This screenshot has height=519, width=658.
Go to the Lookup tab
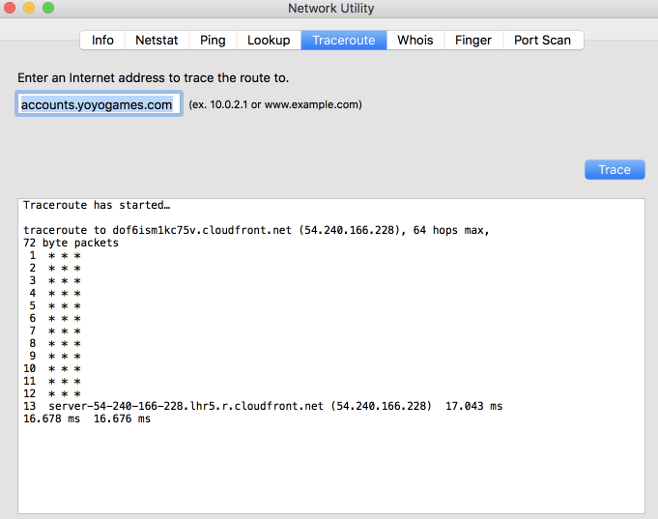269,40
